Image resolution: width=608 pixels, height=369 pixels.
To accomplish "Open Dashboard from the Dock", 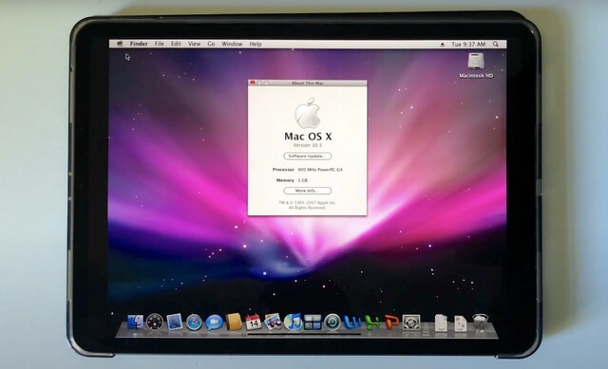I will point(155,323).
